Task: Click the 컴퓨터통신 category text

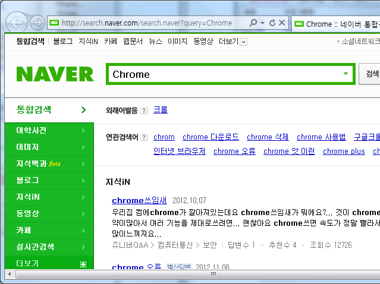Action: tap(175, 245)
